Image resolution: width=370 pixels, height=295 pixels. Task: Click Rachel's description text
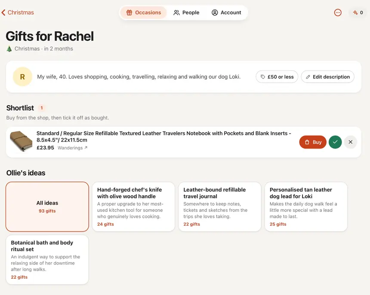[x=139, y=77]
